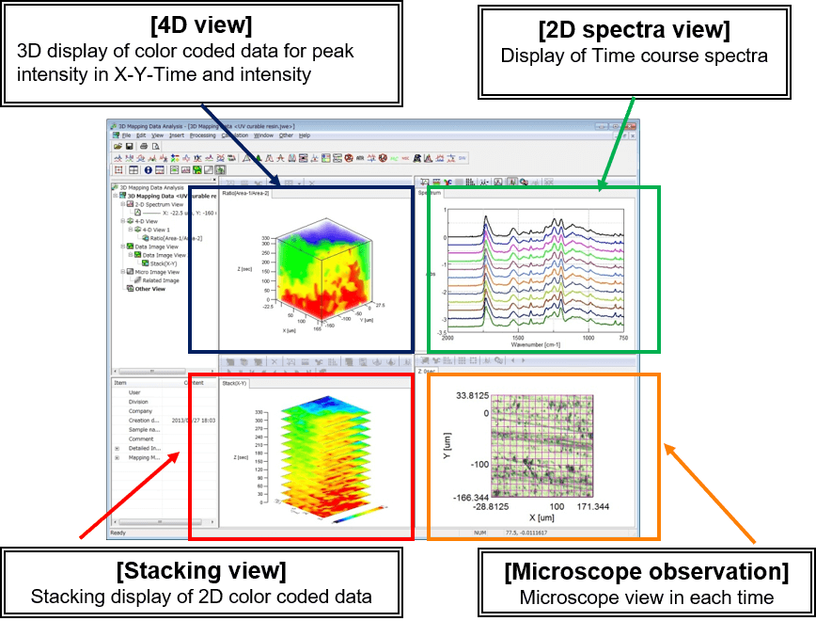Select Other View in the tree
The width and height of the screenshot is (816, 621).
pyautogui.click(x=149, y=289)
